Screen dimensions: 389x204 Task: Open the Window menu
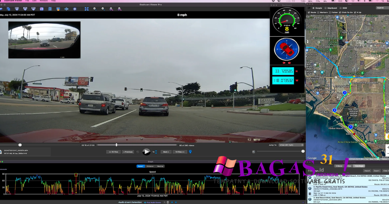[x=44, y=1]
